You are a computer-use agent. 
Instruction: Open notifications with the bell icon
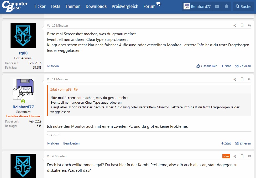[226, 6]
